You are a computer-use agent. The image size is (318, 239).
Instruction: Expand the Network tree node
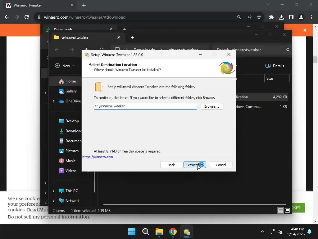pyautogui.click(x=53, y=201)
